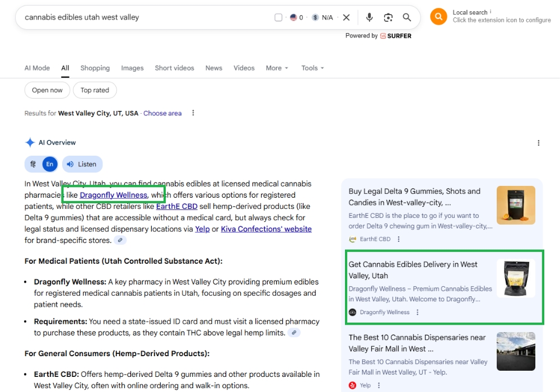Open the EarthE CBD inline link
The height and width of the screenshot is (392, 560).
coord(177,206)
